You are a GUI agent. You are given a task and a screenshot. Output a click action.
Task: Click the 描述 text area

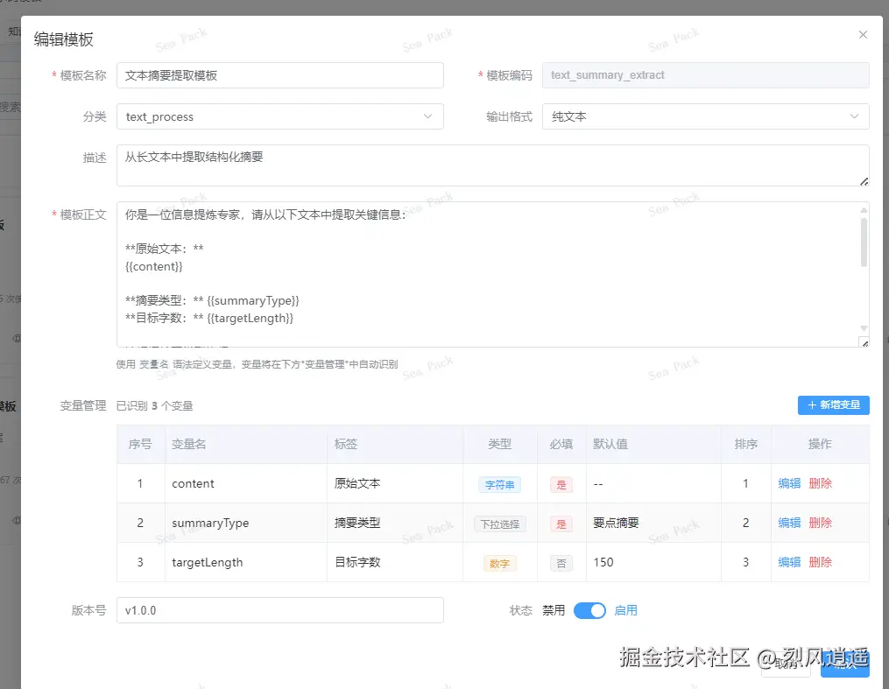pos(493,165)
